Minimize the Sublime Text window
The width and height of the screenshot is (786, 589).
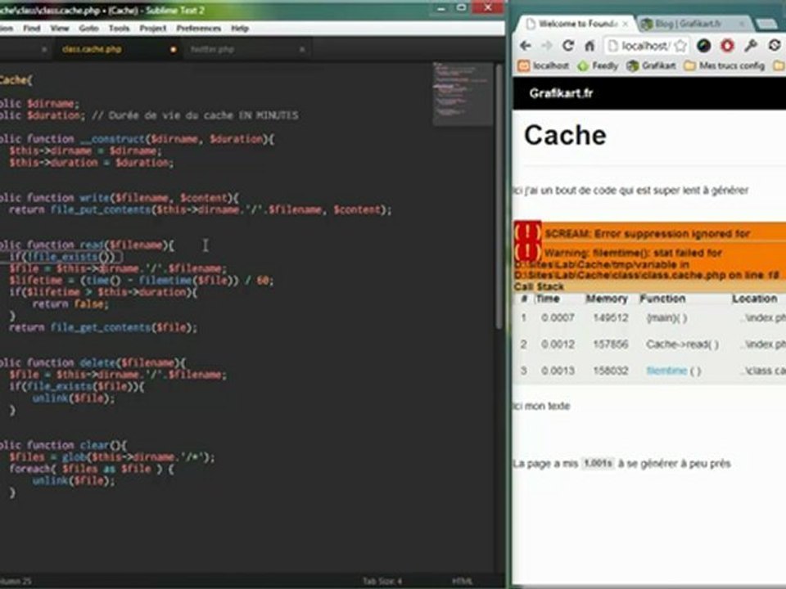(441, 8)
